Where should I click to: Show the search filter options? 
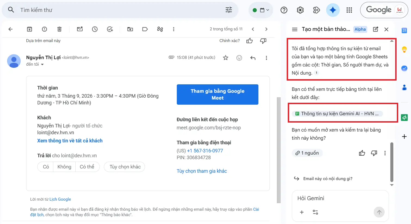tap(229, 10)
